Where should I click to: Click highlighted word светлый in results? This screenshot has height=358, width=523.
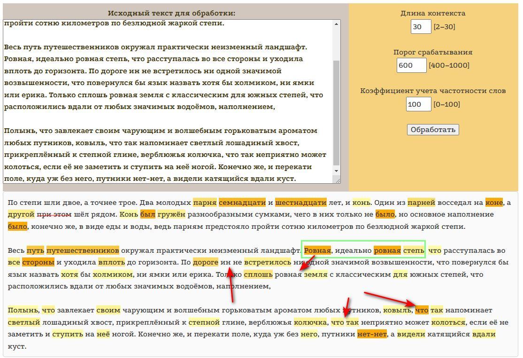pos(23,322)
